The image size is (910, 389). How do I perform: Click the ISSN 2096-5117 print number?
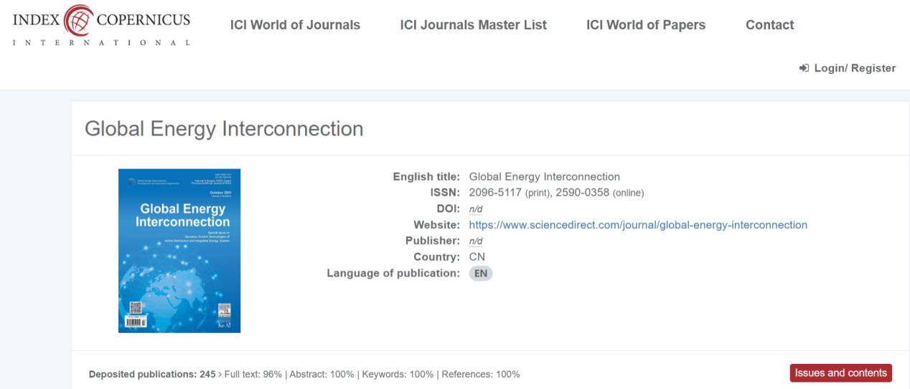click(x=495, y=193)
